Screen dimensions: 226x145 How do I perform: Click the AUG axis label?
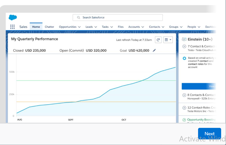click(x=19, y=120)
